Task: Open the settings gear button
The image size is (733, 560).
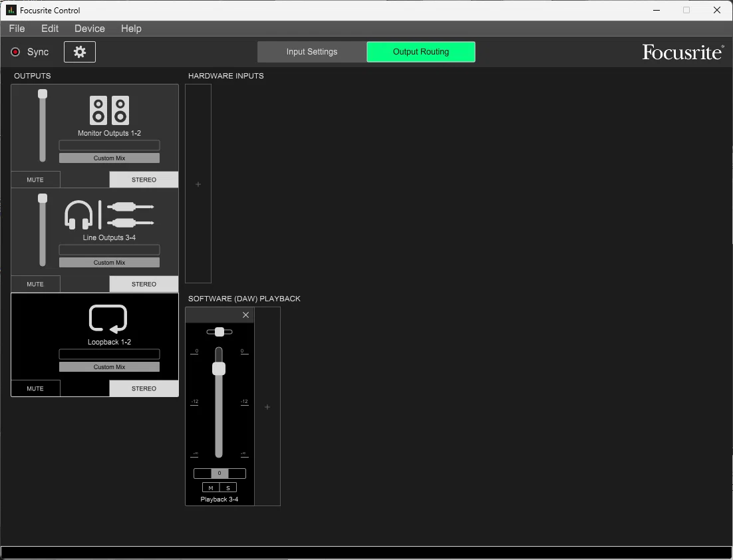Action: (x=79, y=52)
